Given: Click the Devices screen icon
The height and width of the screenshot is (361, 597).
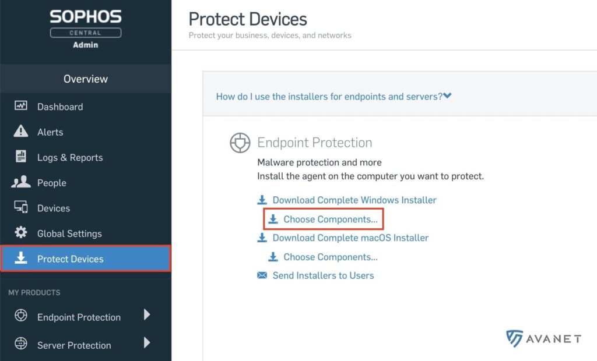Looking at the screenshot, I should coord(21,207).
